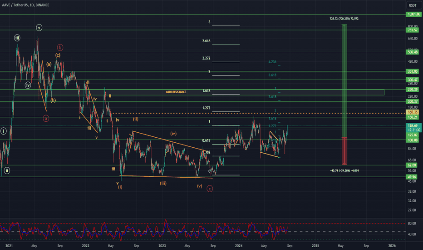
Task: Click the 725.72 (700.27%) profit target text
Action: click(x=344, y=19)
